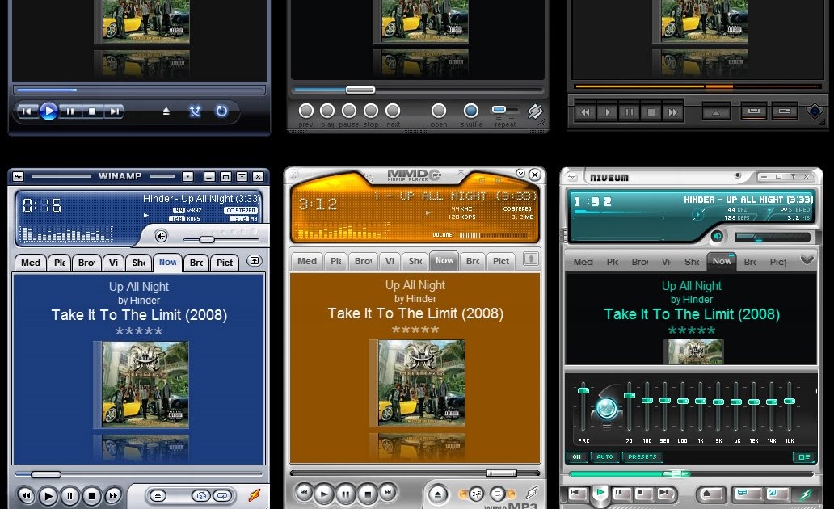Select the 'Sho' tab in the orange MMD window
834x509 pixels.
(415, 261)
